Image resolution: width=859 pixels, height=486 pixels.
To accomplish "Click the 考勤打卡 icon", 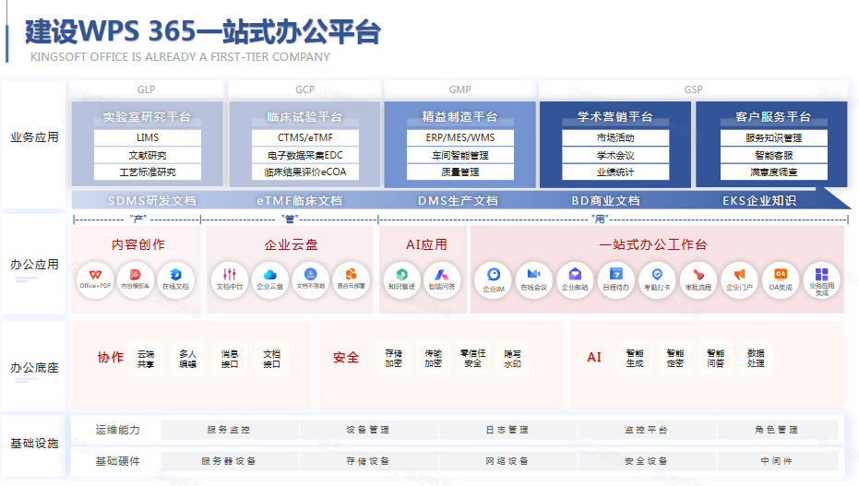I will point(657,280).
